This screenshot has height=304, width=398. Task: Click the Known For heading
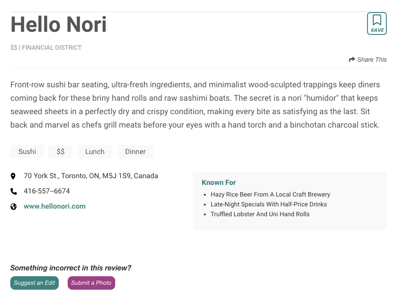[x=219, y=183]
